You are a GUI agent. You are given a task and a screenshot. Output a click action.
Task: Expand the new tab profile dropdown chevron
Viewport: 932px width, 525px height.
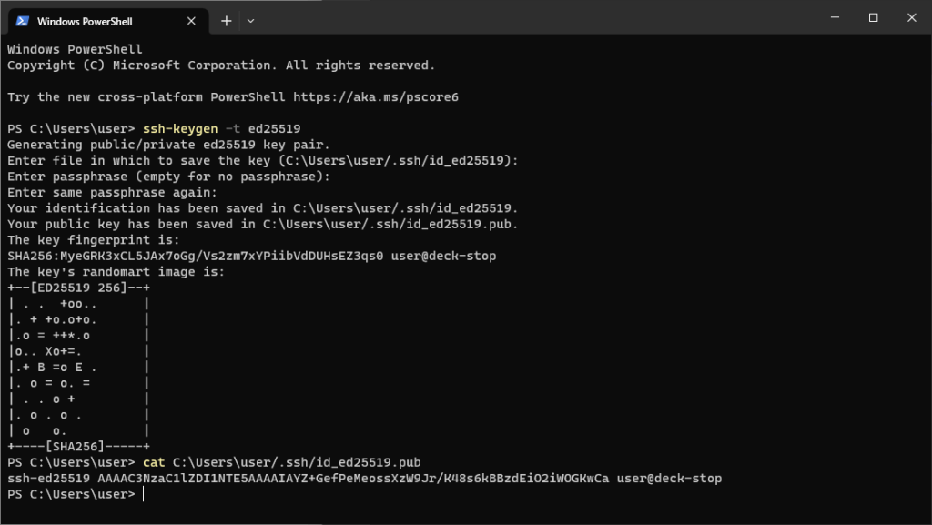[251, 21]
